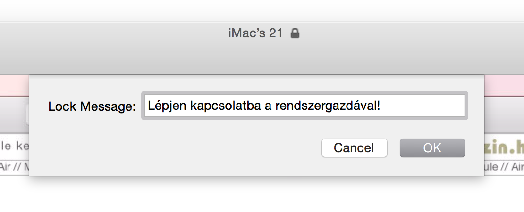Place cursor on the word 'Lépjen'
This screenshot has width=524, height=212.
[167, 106]
